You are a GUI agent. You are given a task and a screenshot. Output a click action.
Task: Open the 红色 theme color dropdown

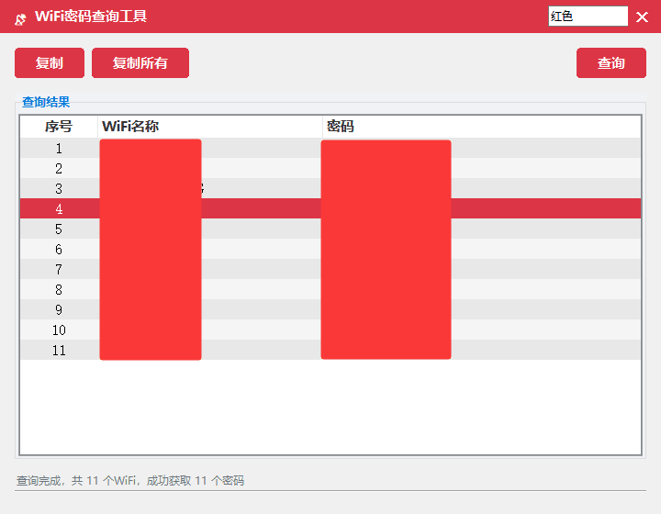click(x=588, y=17)
